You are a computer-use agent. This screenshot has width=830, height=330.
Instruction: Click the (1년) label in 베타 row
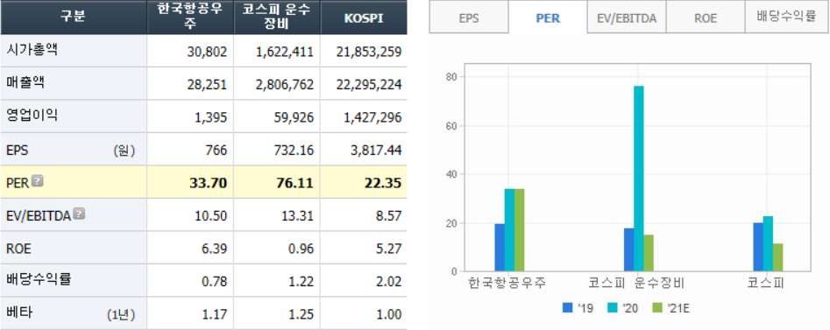point(121,314)
